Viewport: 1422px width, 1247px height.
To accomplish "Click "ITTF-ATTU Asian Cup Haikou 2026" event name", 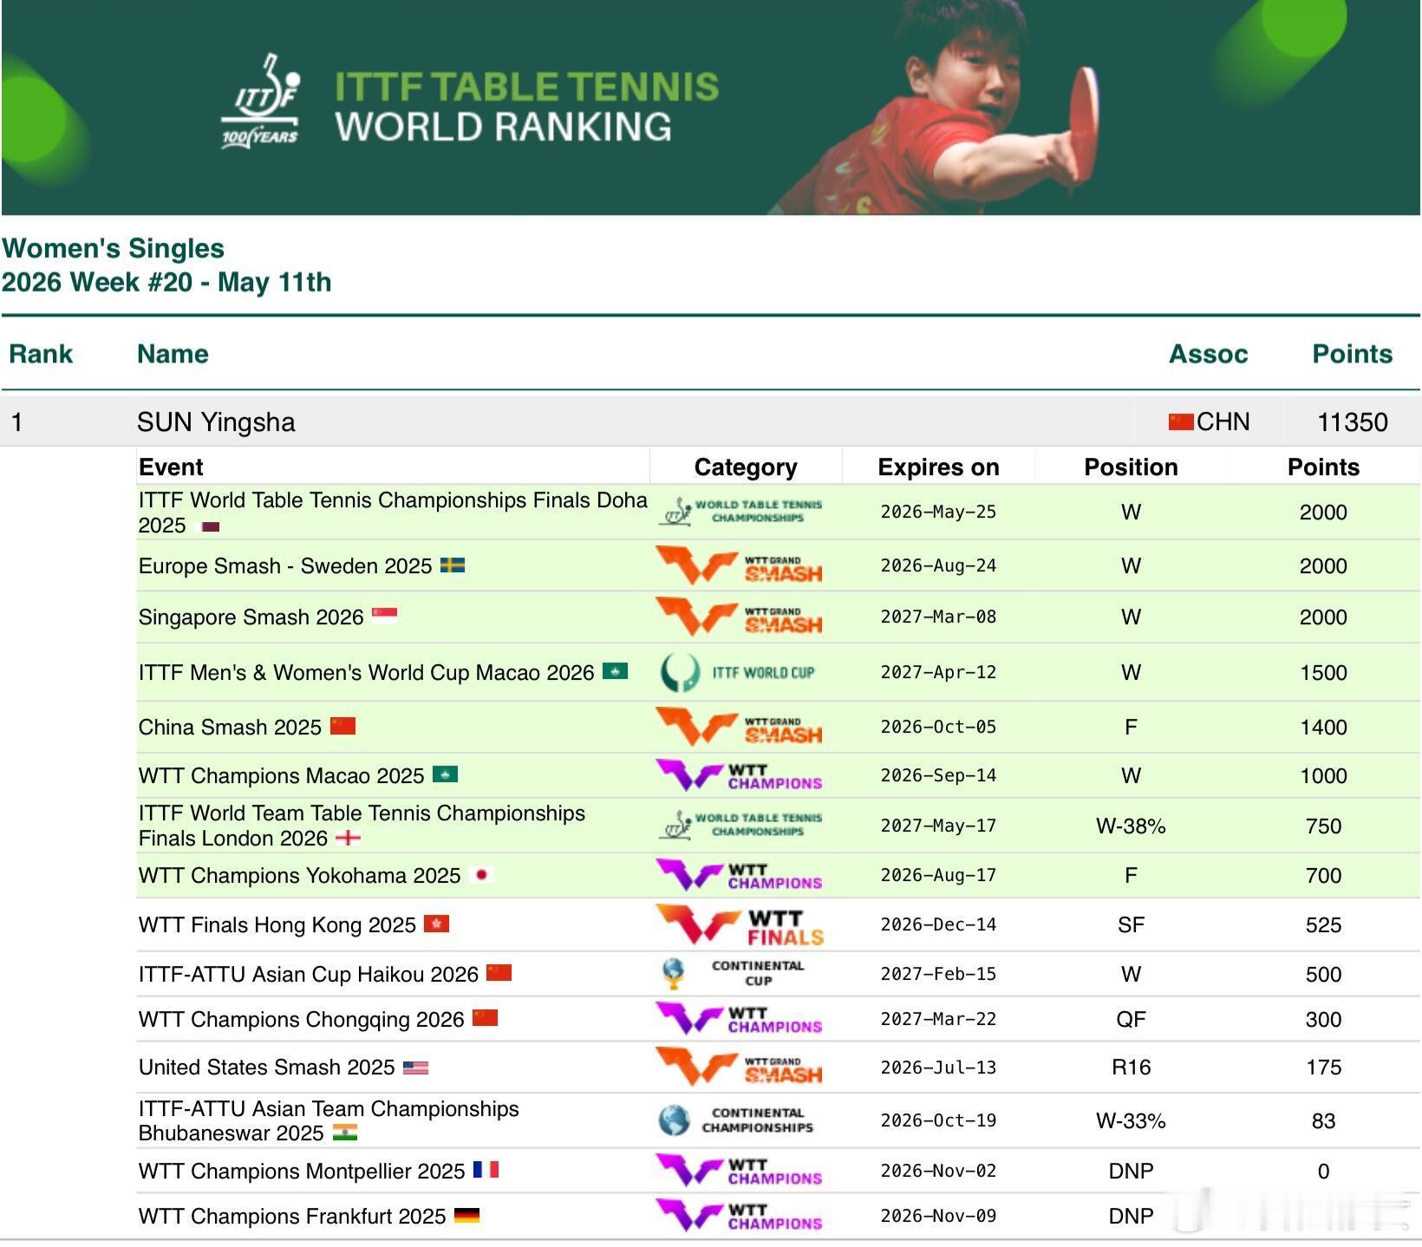I will [x=309, y=974].
